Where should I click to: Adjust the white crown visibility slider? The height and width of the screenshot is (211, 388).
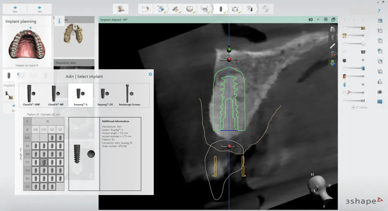pos(354,43)
